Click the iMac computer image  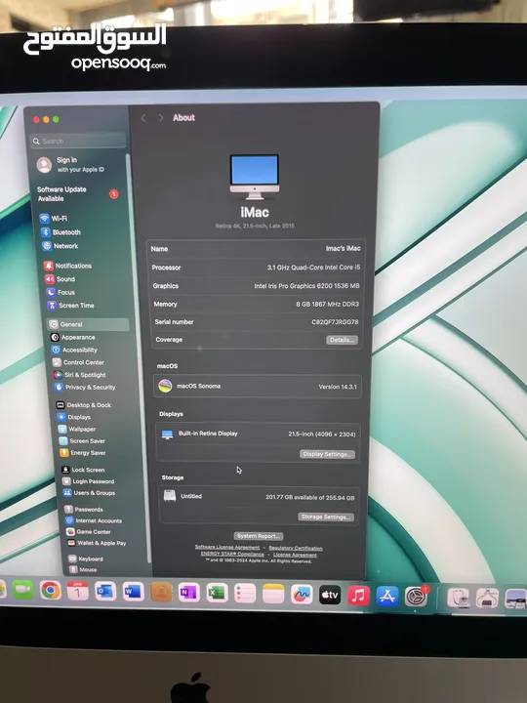[x=255, y=177]
